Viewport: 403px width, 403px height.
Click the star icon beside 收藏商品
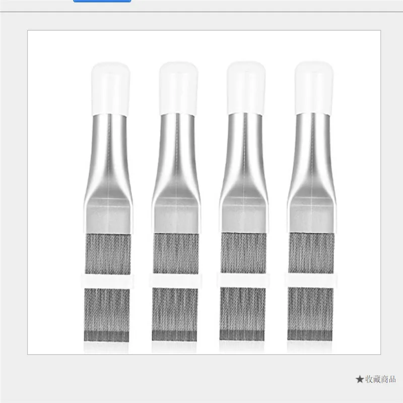[359, 379]
